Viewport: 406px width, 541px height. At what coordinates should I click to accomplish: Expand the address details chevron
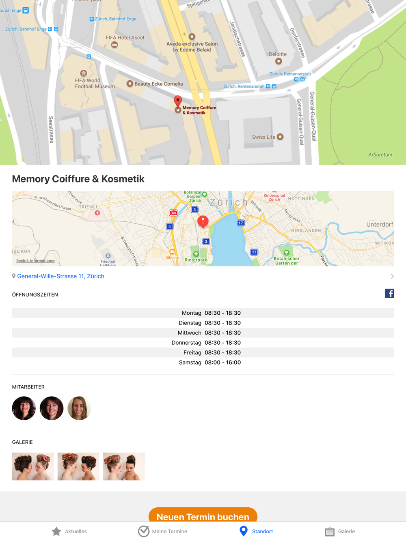(392, 276)
